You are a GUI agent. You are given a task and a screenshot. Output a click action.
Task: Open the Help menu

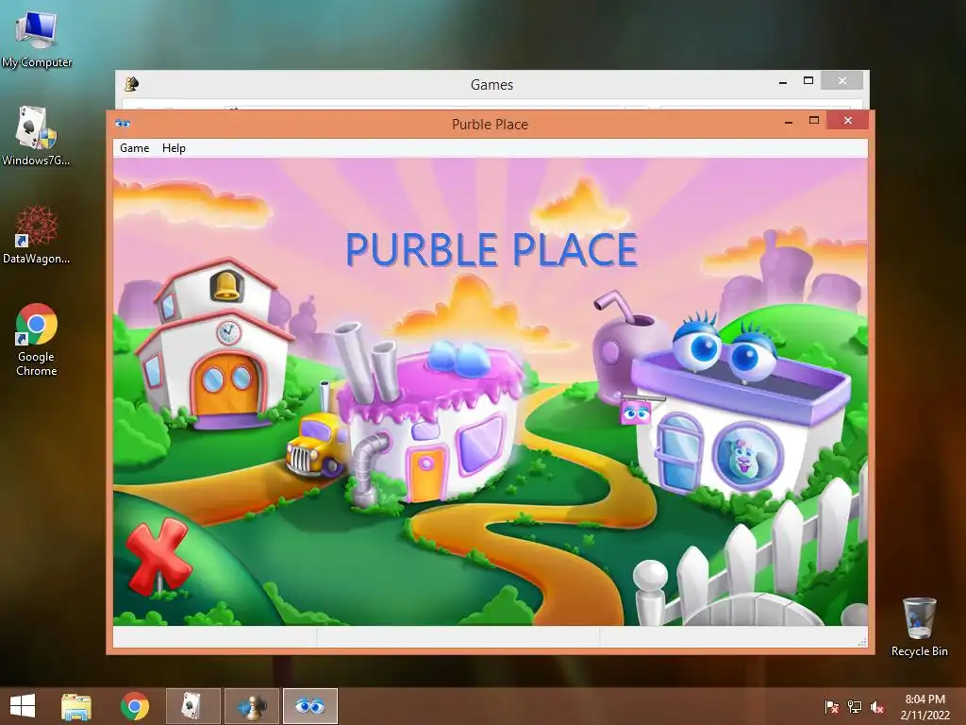(174, 148)
